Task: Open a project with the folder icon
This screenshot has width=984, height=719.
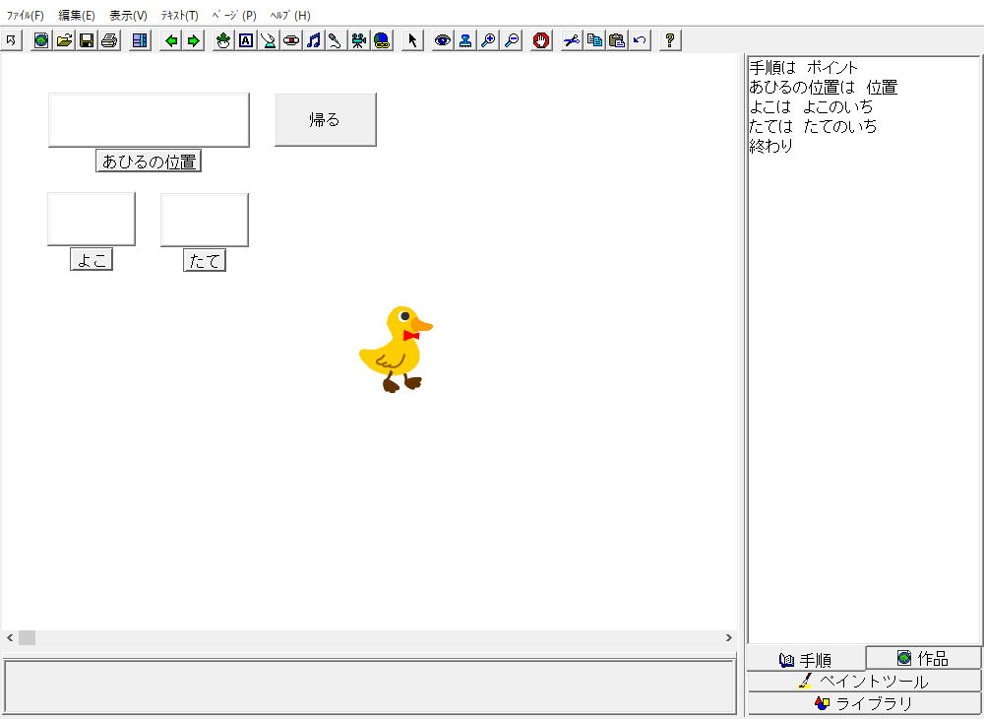Action: pyautogui.click(x=64, y=40)
